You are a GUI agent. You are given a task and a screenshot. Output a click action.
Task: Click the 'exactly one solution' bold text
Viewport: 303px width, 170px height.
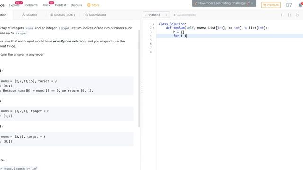[x=69, y=41]
